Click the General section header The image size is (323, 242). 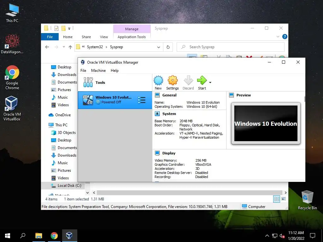point(169,95)
